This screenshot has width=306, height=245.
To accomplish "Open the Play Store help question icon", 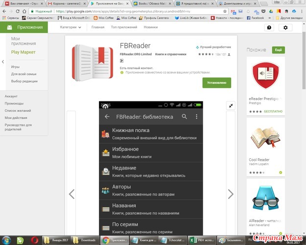I will [x=269, y=27].
